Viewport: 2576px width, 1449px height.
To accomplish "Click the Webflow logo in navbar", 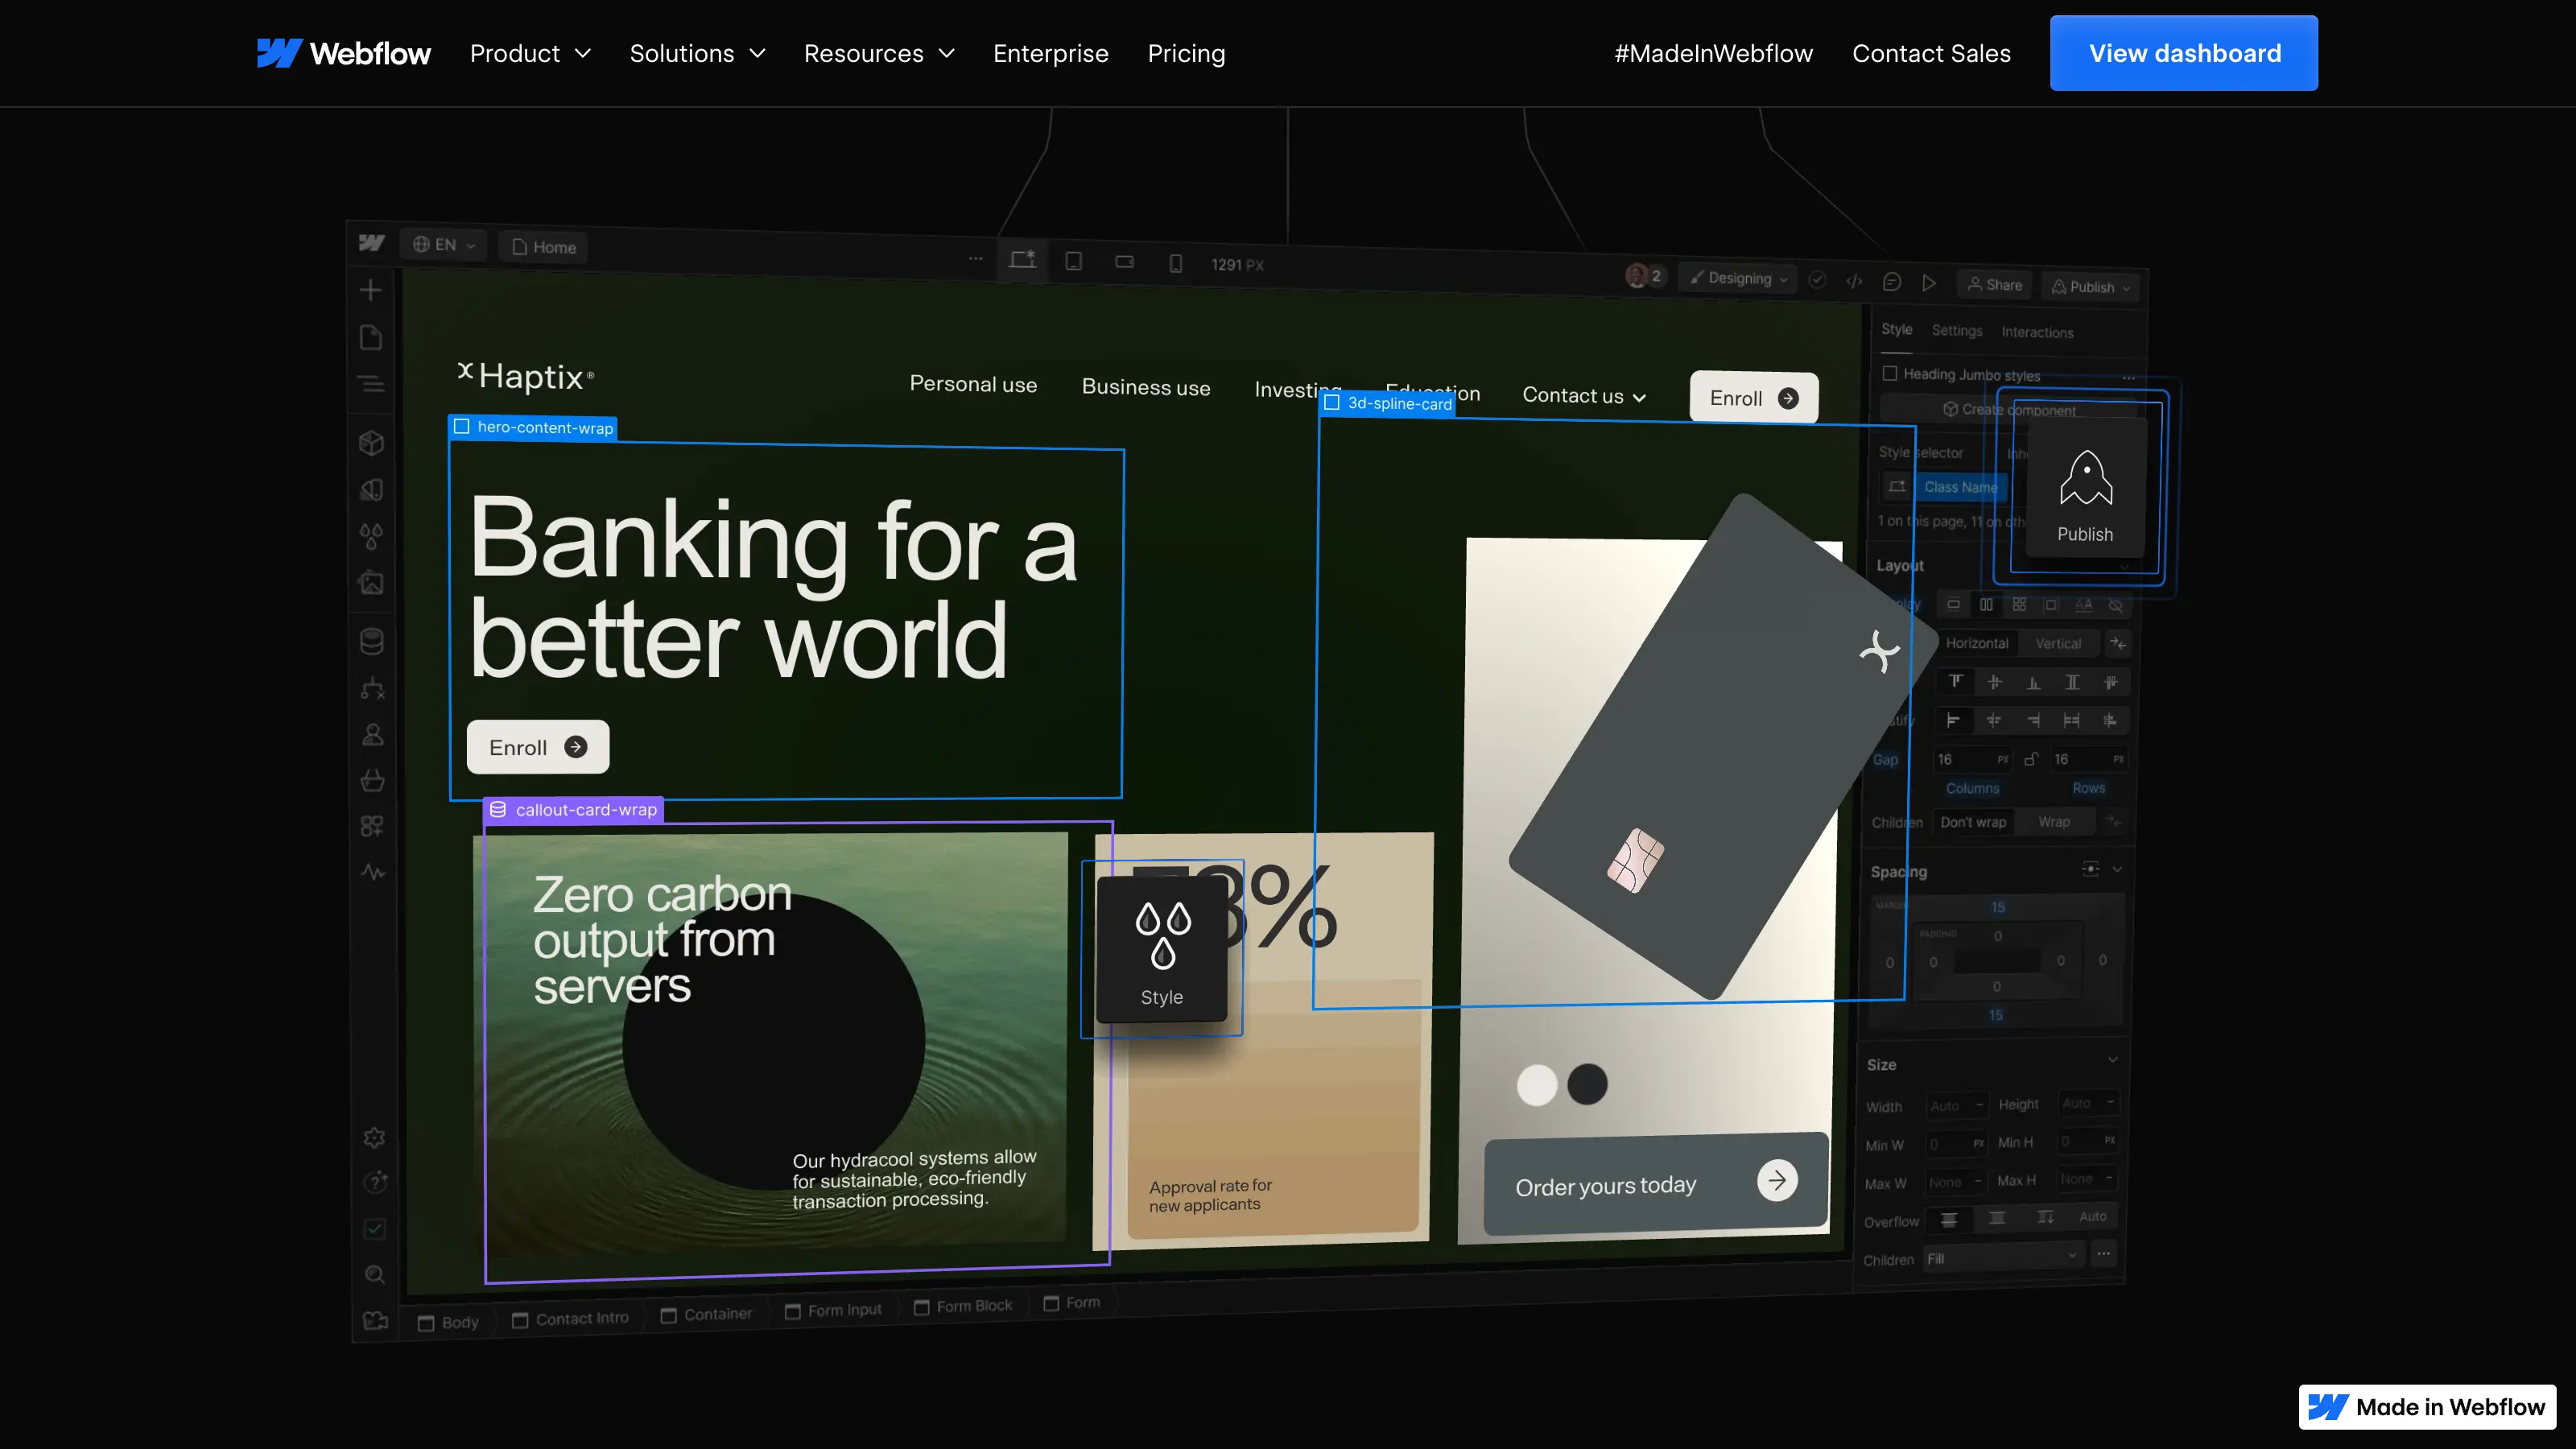I will point(343,53).
